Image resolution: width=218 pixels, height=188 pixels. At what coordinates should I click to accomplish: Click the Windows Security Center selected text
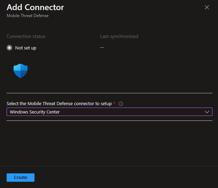click(35, 112)
